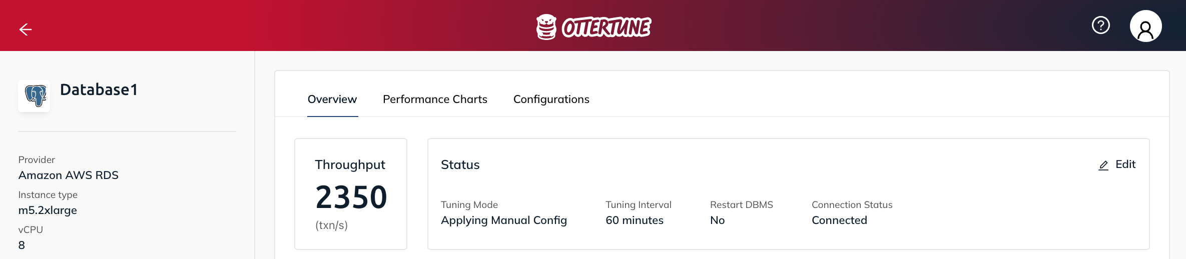
Task: Select the Configurations tab
Action: 551,99
